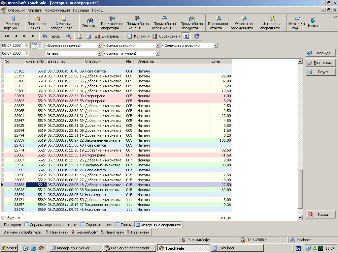
Task: Expand the Селекция операции dropdown
Action: (216, 45)
